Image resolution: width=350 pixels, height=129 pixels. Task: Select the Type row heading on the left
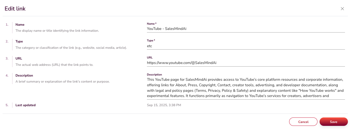[x=19, y=41]
